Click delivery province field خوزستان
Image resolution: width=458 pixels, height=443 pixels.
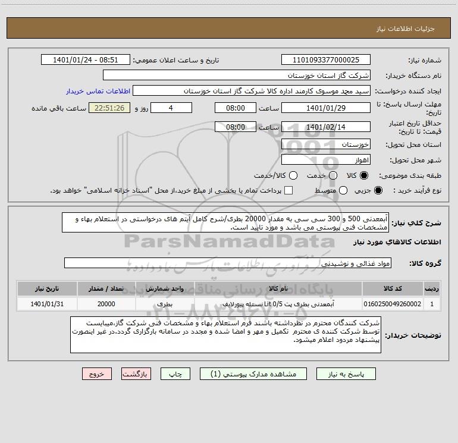pyautogui.click(x=326, y=144)
